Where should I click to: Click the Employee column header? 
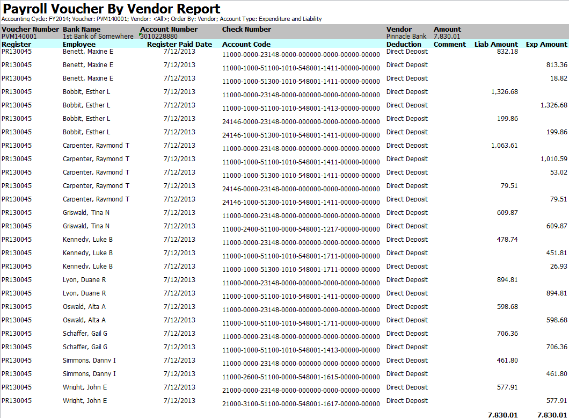point(79,44)
